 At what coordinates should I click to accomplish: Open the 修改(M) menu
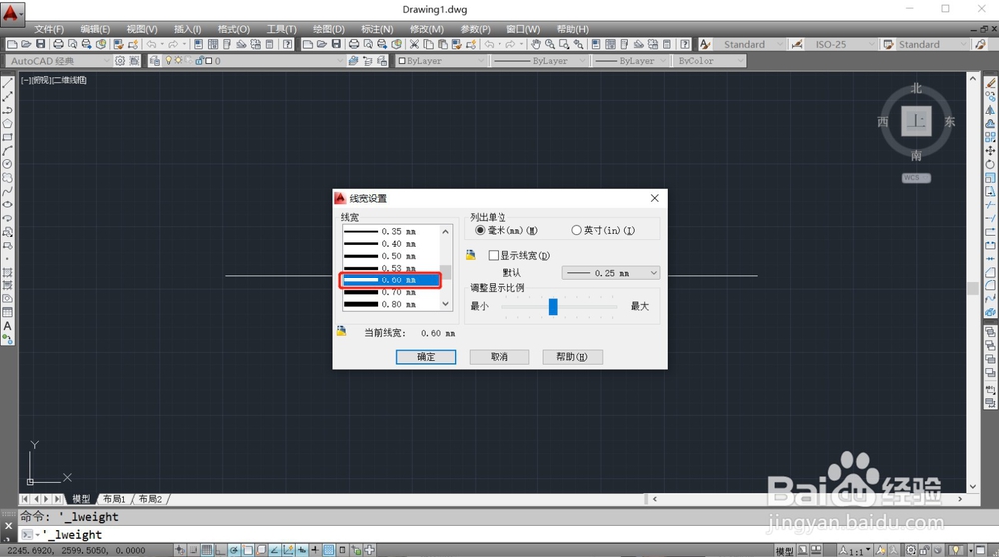coord(427,29)
